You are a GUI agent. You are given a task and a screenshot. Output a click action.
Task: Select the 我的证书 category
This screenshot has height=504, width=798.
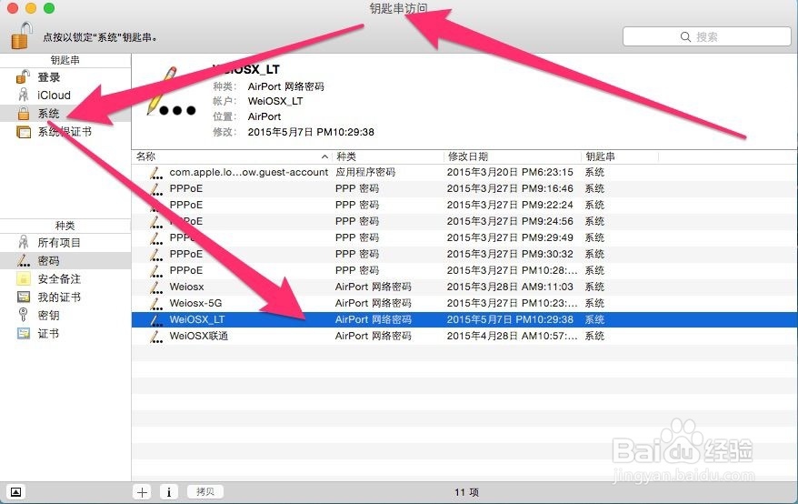[65, 297]
